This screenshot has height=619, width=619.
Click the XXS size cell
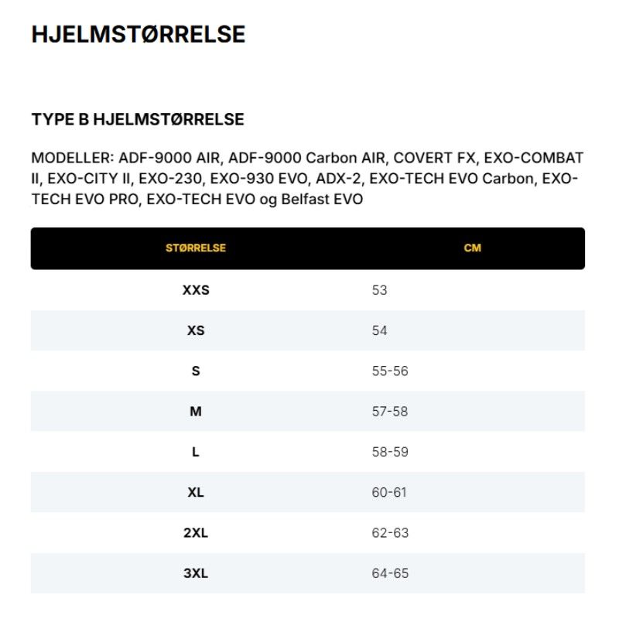click(x=196, y=291)
